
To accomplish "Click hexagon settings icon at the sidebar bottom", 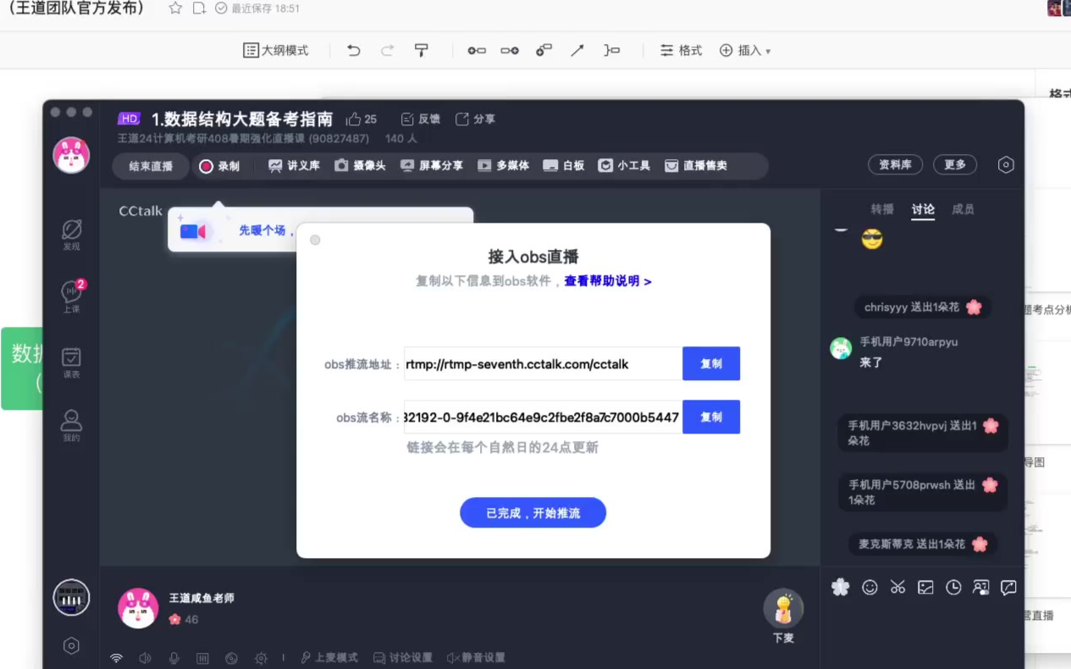I will tap(72, 646).
